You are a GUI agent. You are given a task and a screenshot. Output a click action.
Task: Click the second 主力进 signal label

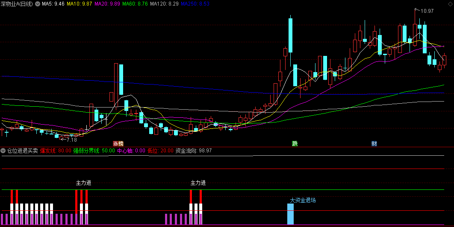198,183
